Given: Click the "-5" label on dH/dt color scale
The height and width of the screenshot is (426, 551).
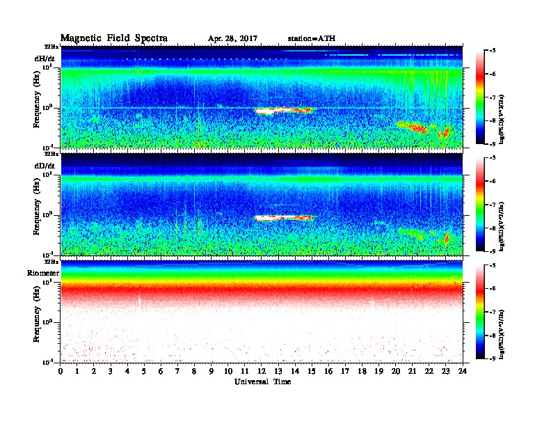Looking at the screenshot, I should (493, 51).
